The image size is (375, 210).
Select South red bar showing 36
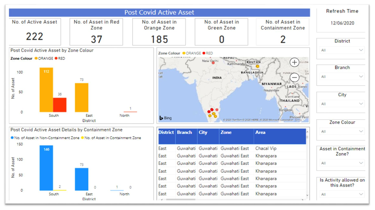tap(60, 105)
